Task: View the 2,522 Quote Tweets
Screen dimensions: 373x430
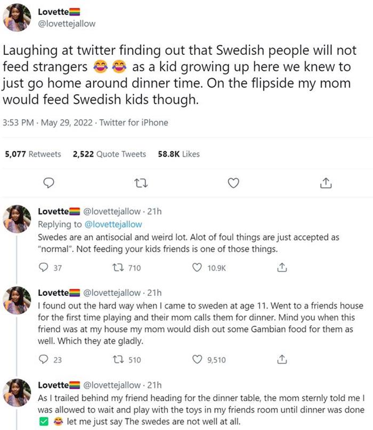Action: [x=109, y=154]
